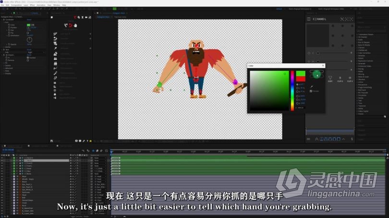Click the hand icon in the Duik panel
The height and width of the screenshot is (218, 389).
pyautogui.click(x=75, y=25)
